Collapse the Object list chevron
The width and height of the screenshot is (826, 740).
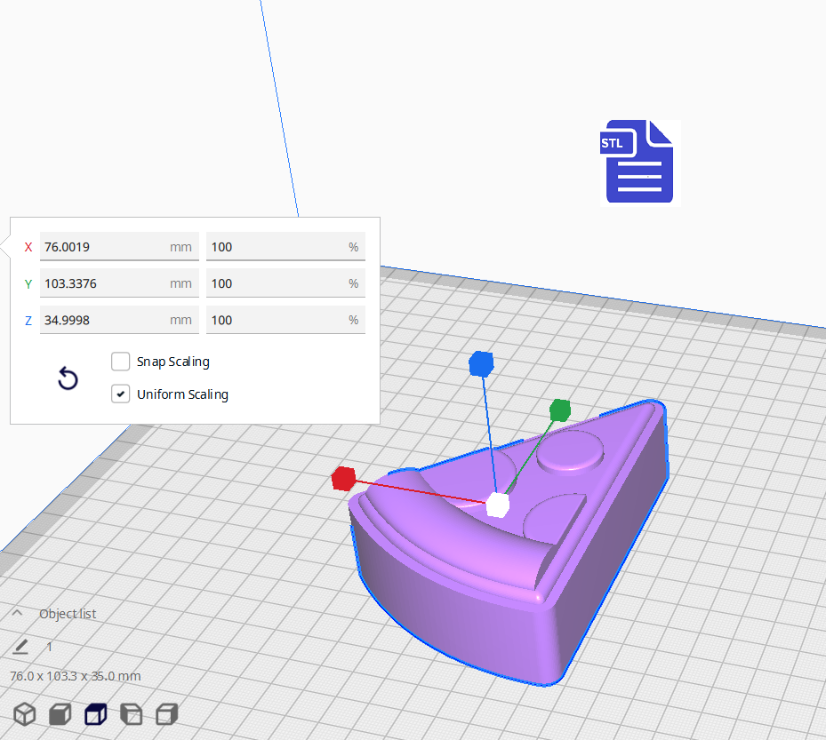click(x=17, y=613)
